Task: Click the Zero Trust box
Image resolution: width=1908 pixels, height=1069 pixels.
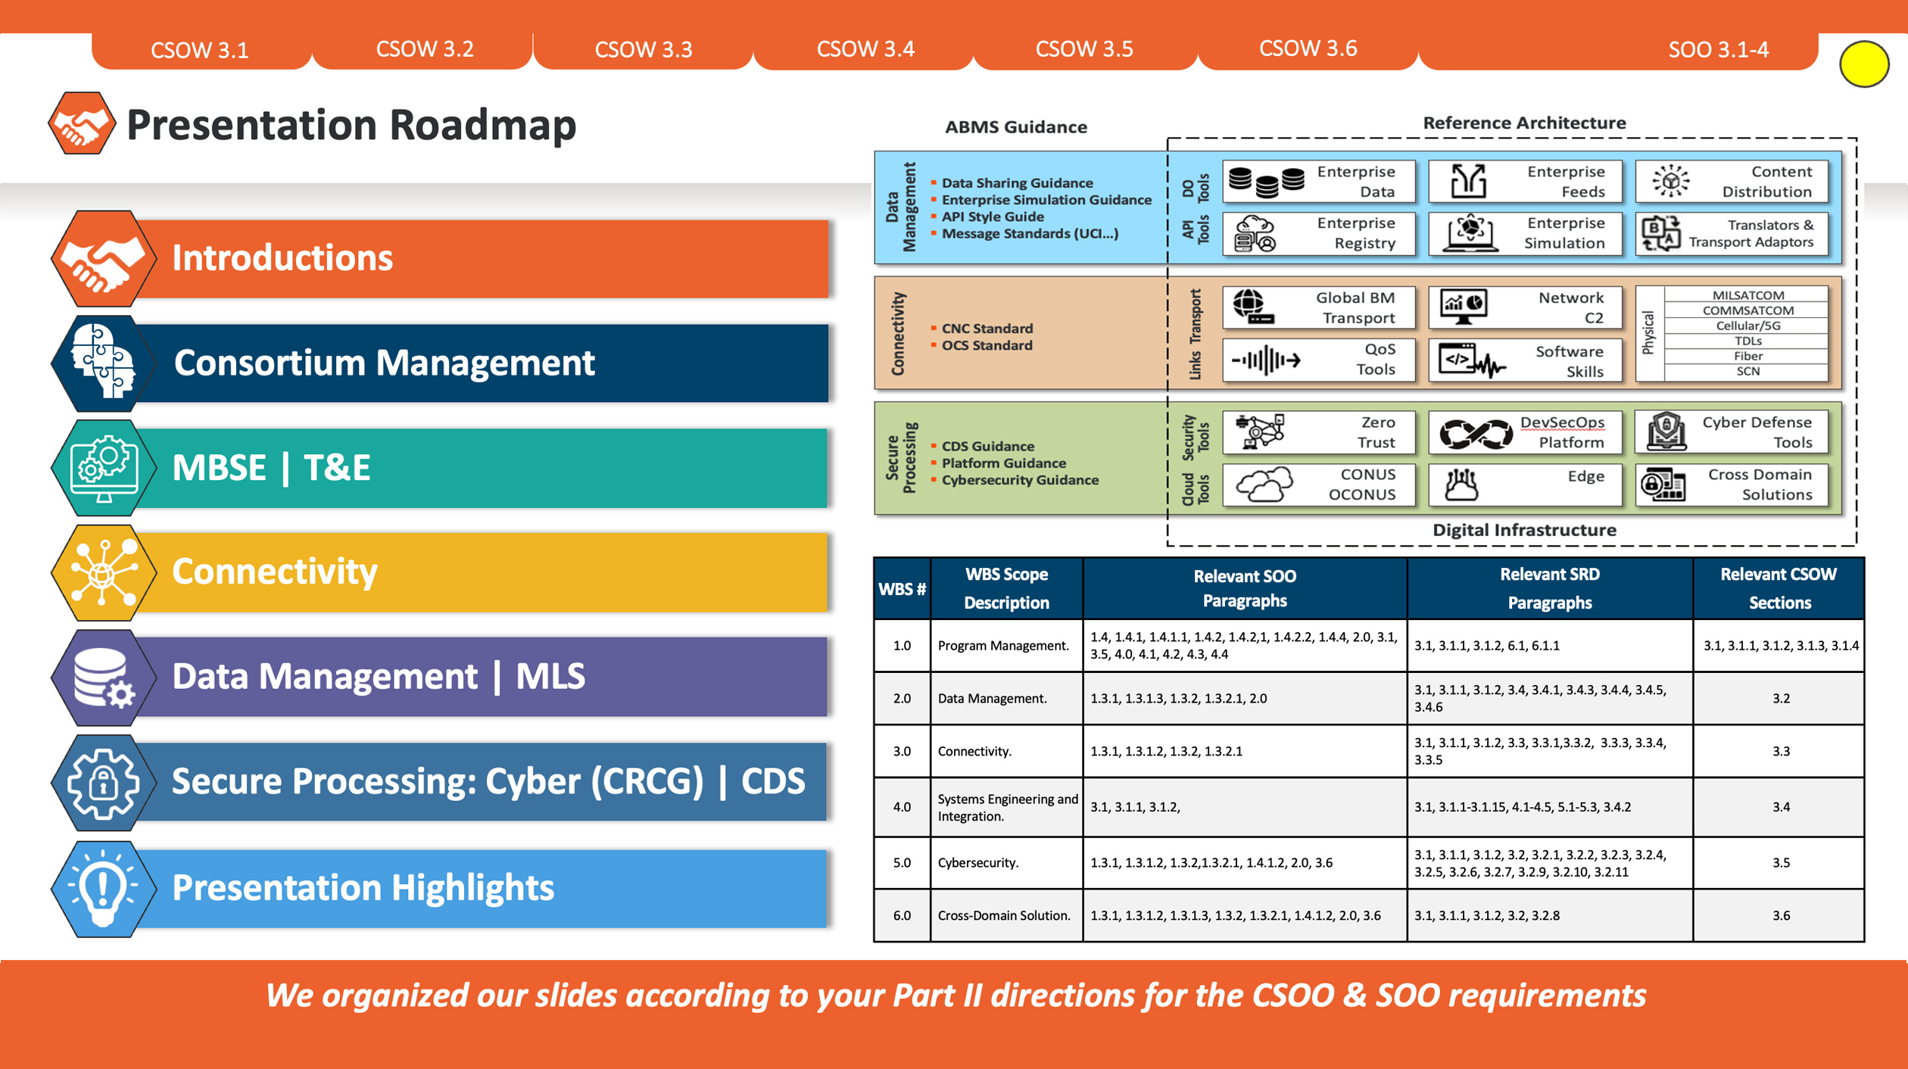Action: (1318, 432)
